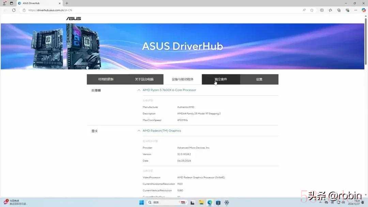
Task: Open Settings gear on the taskbar
Action: (x=227, y=203)
